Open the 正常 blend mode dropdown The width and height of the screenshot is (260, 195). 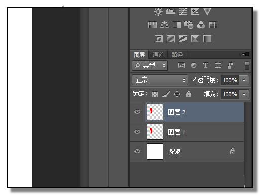point(160,80)
